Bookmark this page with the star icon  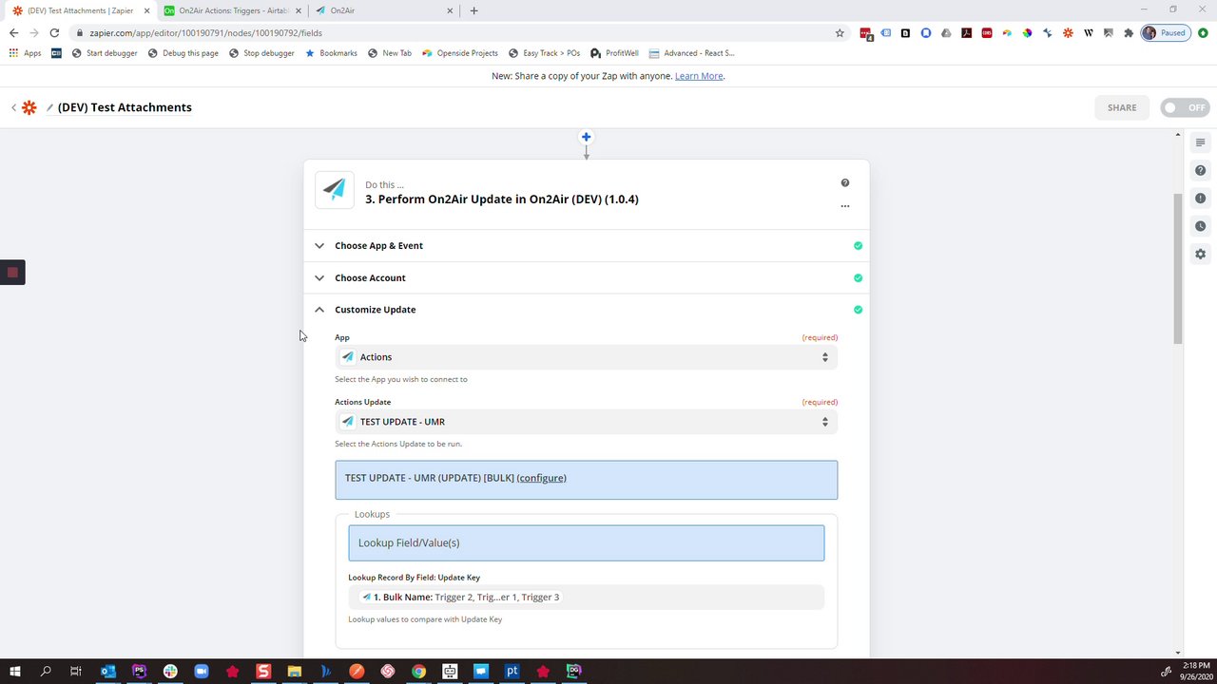coord(840,32)
